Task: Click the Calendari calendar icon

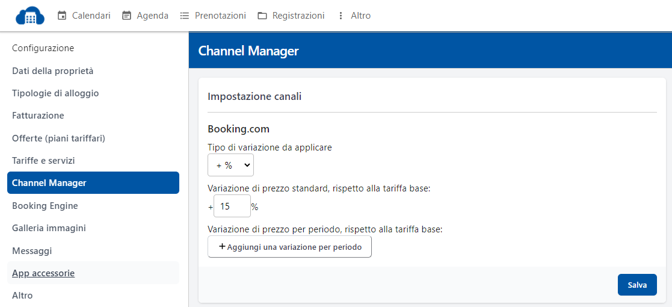Action: 62,16
